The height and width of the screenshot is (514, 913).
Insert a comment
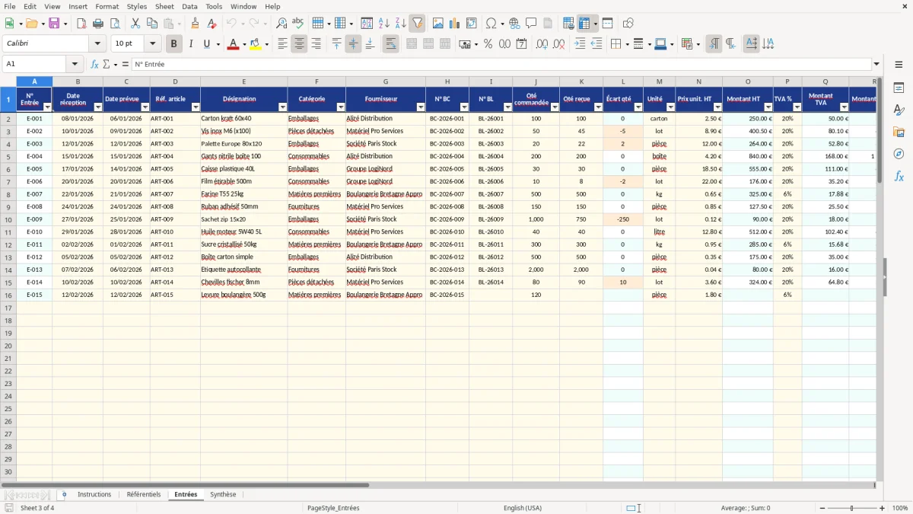click(531, 24)
